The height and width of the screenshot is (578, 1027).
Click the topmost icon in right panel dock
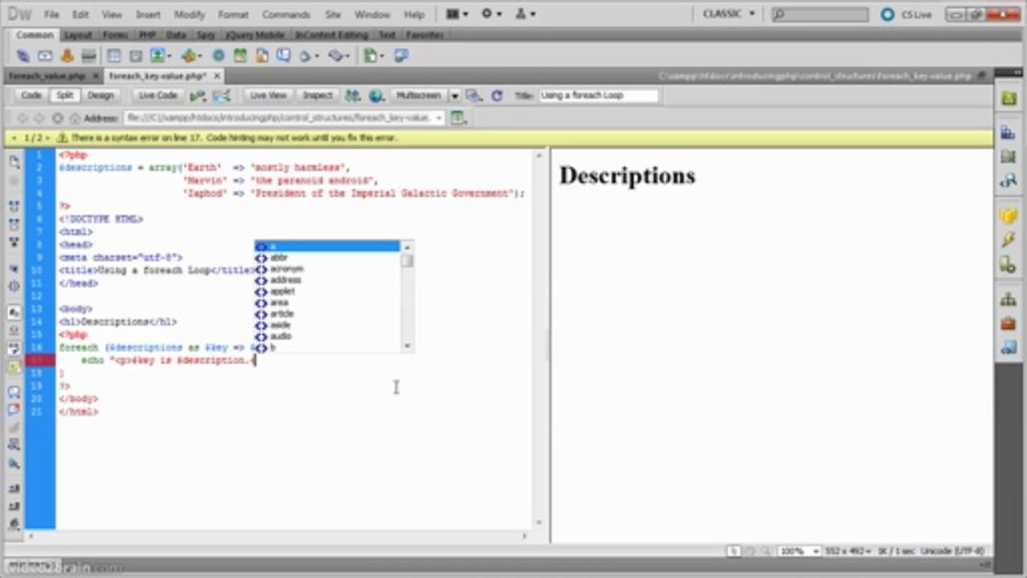pos(1008,98)
